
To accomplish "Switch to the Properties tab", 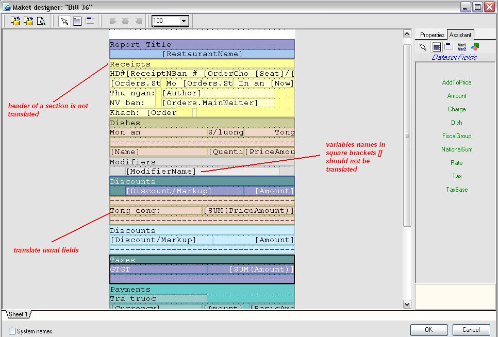I will point(432,35).
